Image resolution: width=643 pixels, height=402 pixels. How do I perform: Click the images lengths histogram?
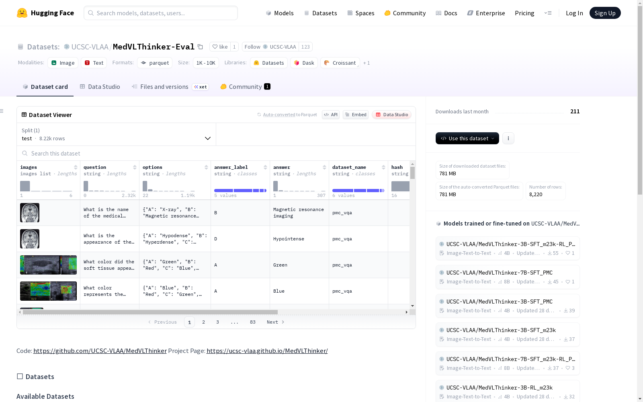46,186
